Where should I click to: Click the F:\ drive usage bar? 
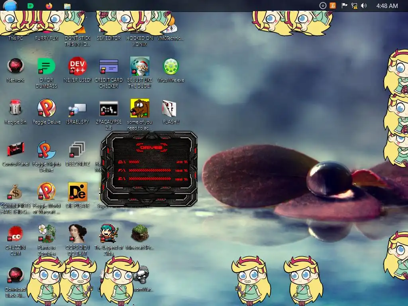[150, 171]
